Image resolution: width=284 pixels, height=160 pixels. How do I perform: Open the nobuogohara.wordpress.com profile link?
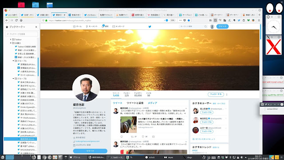[88, 141]
